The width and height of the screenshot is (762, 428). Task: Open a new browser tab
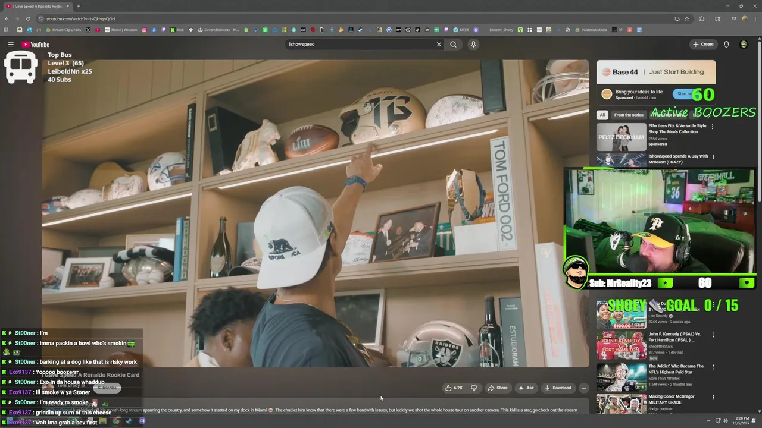click(78, 6)
